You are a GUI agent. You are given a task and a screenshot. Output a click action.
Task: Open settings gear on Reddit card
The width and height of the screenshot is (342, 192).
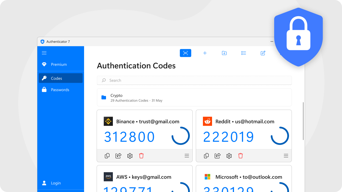tap(229, 156)
